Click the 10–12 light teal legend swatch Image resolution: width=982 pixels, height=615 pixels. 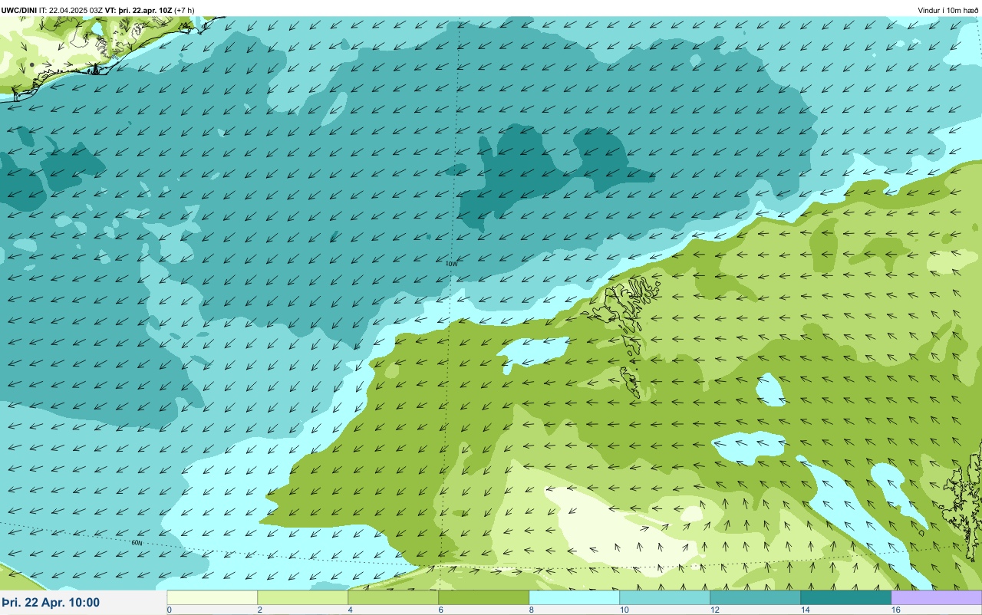pyautogui.click(x=665, y=597)
